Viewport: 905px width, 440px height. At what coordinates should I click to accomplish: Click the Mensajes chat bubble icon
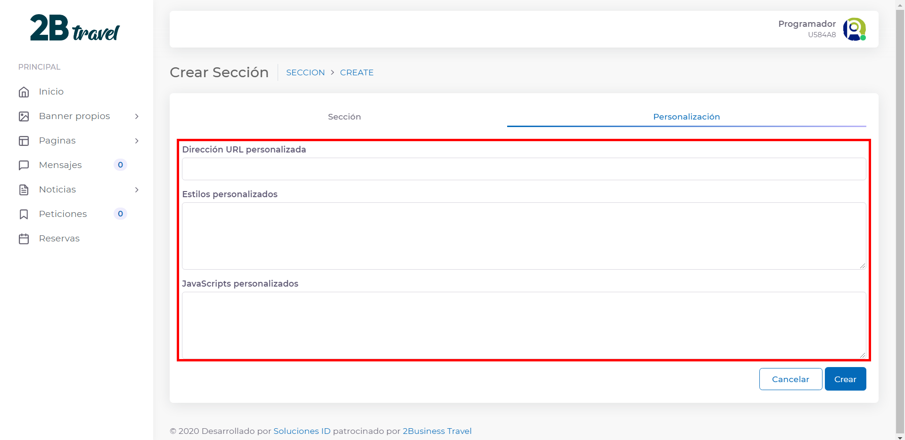tap(24, 165)
